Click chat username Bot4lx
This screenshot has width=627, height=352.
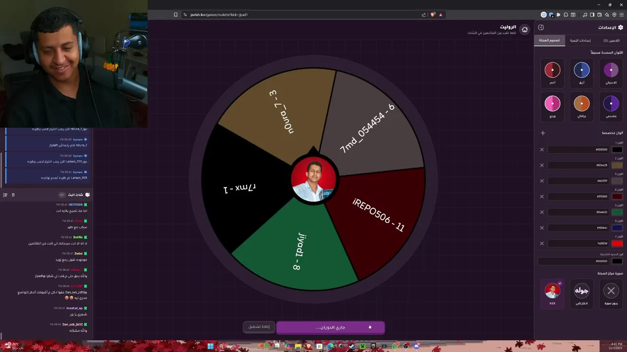(x=78, y=237)
